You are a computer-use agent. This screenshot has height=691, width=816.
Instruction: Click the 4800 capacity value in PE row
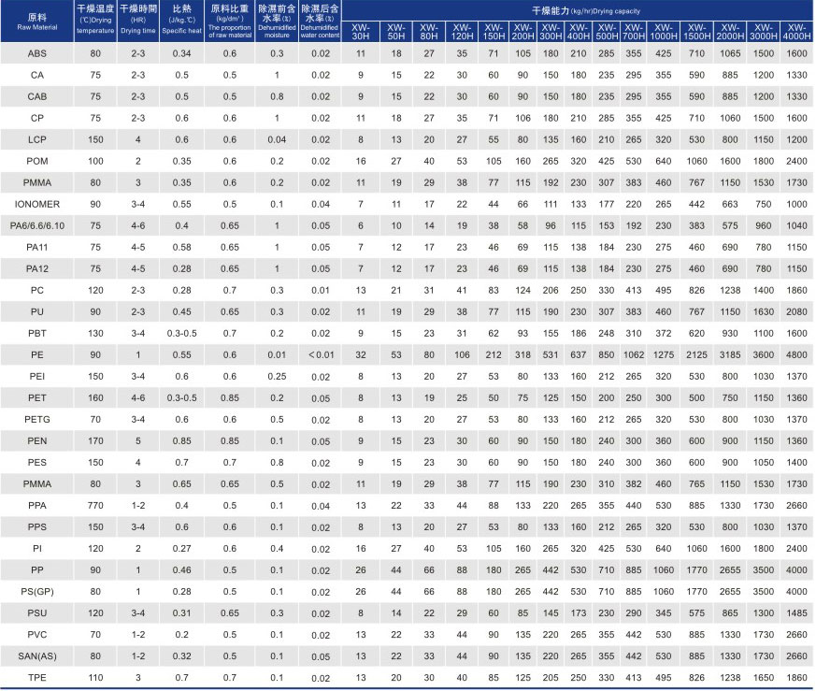tap(796, 354)
